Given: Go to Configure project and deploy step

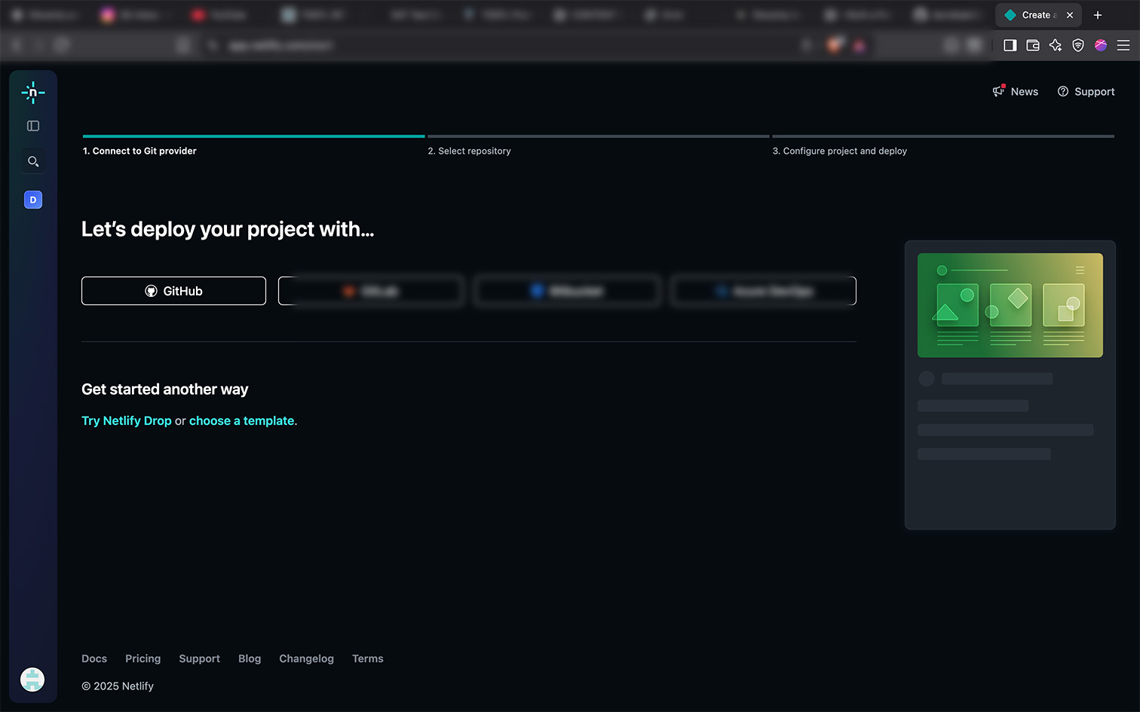Looking at the screenshot, I should tap(839, 151).
